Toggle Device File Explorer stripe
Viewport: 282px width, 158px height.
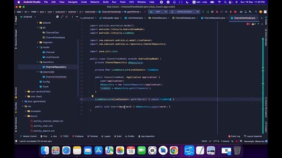pos(266,107)
